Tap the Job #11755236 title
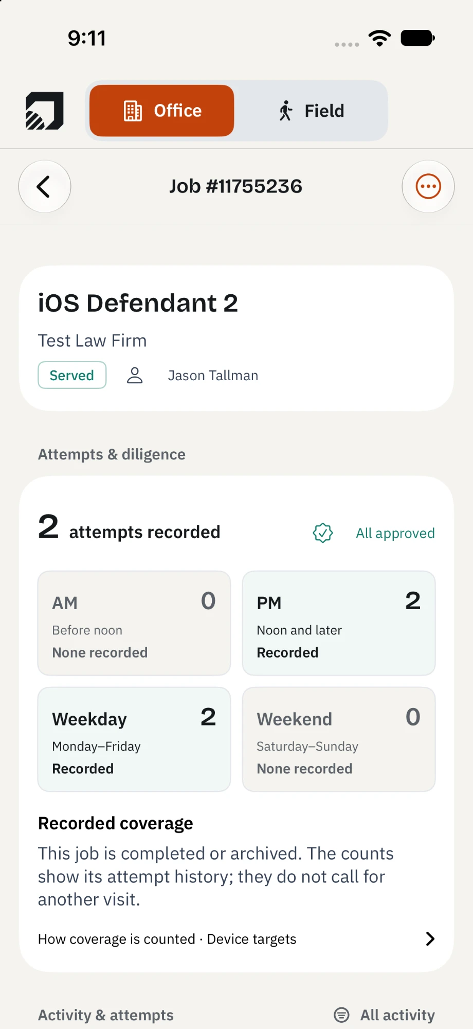 coord(236,186)
